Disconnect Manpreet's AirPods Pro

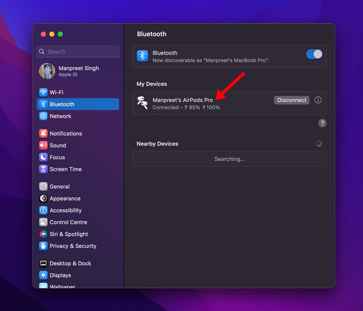pyautogui.click(x=291, y=100)
